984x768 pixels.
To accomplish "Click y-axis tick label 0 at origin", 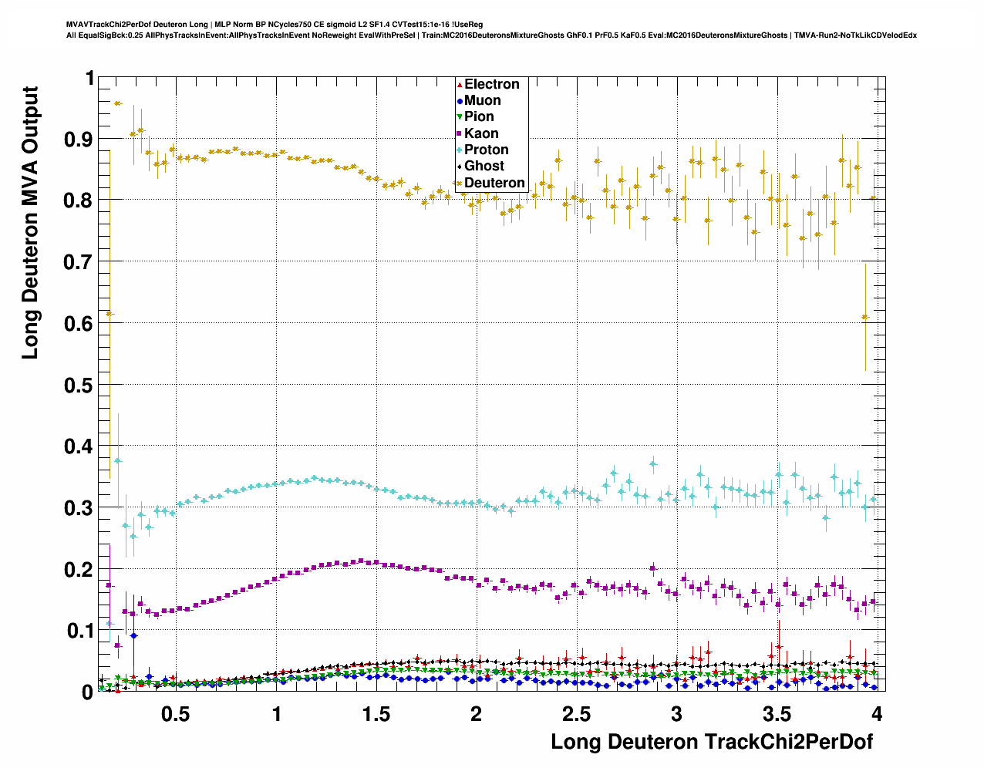I will coord(87,692).
